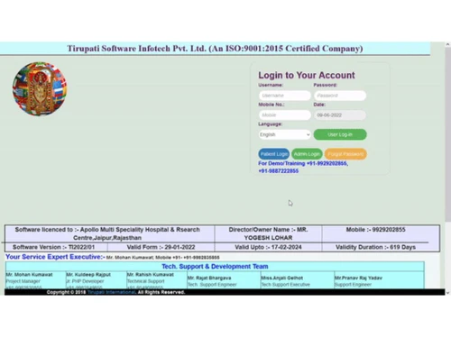The height and width of the screenshot is (338, 451).
Task: Click the 'Login to Your Account' heading
Action: [x=307, y=75]
